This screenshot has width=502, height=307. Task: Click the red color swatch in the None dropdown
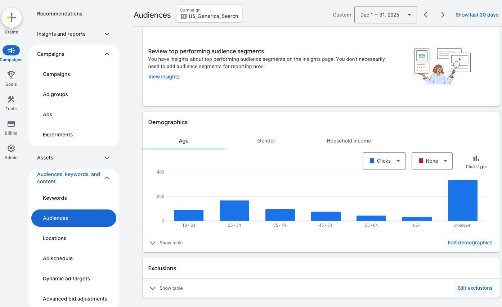[421, 161]
